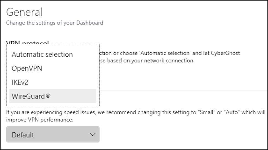Screen dimensions: 268x150
Task: Click the General page heading
Action: pyautogui.click(x=24, y=12)
